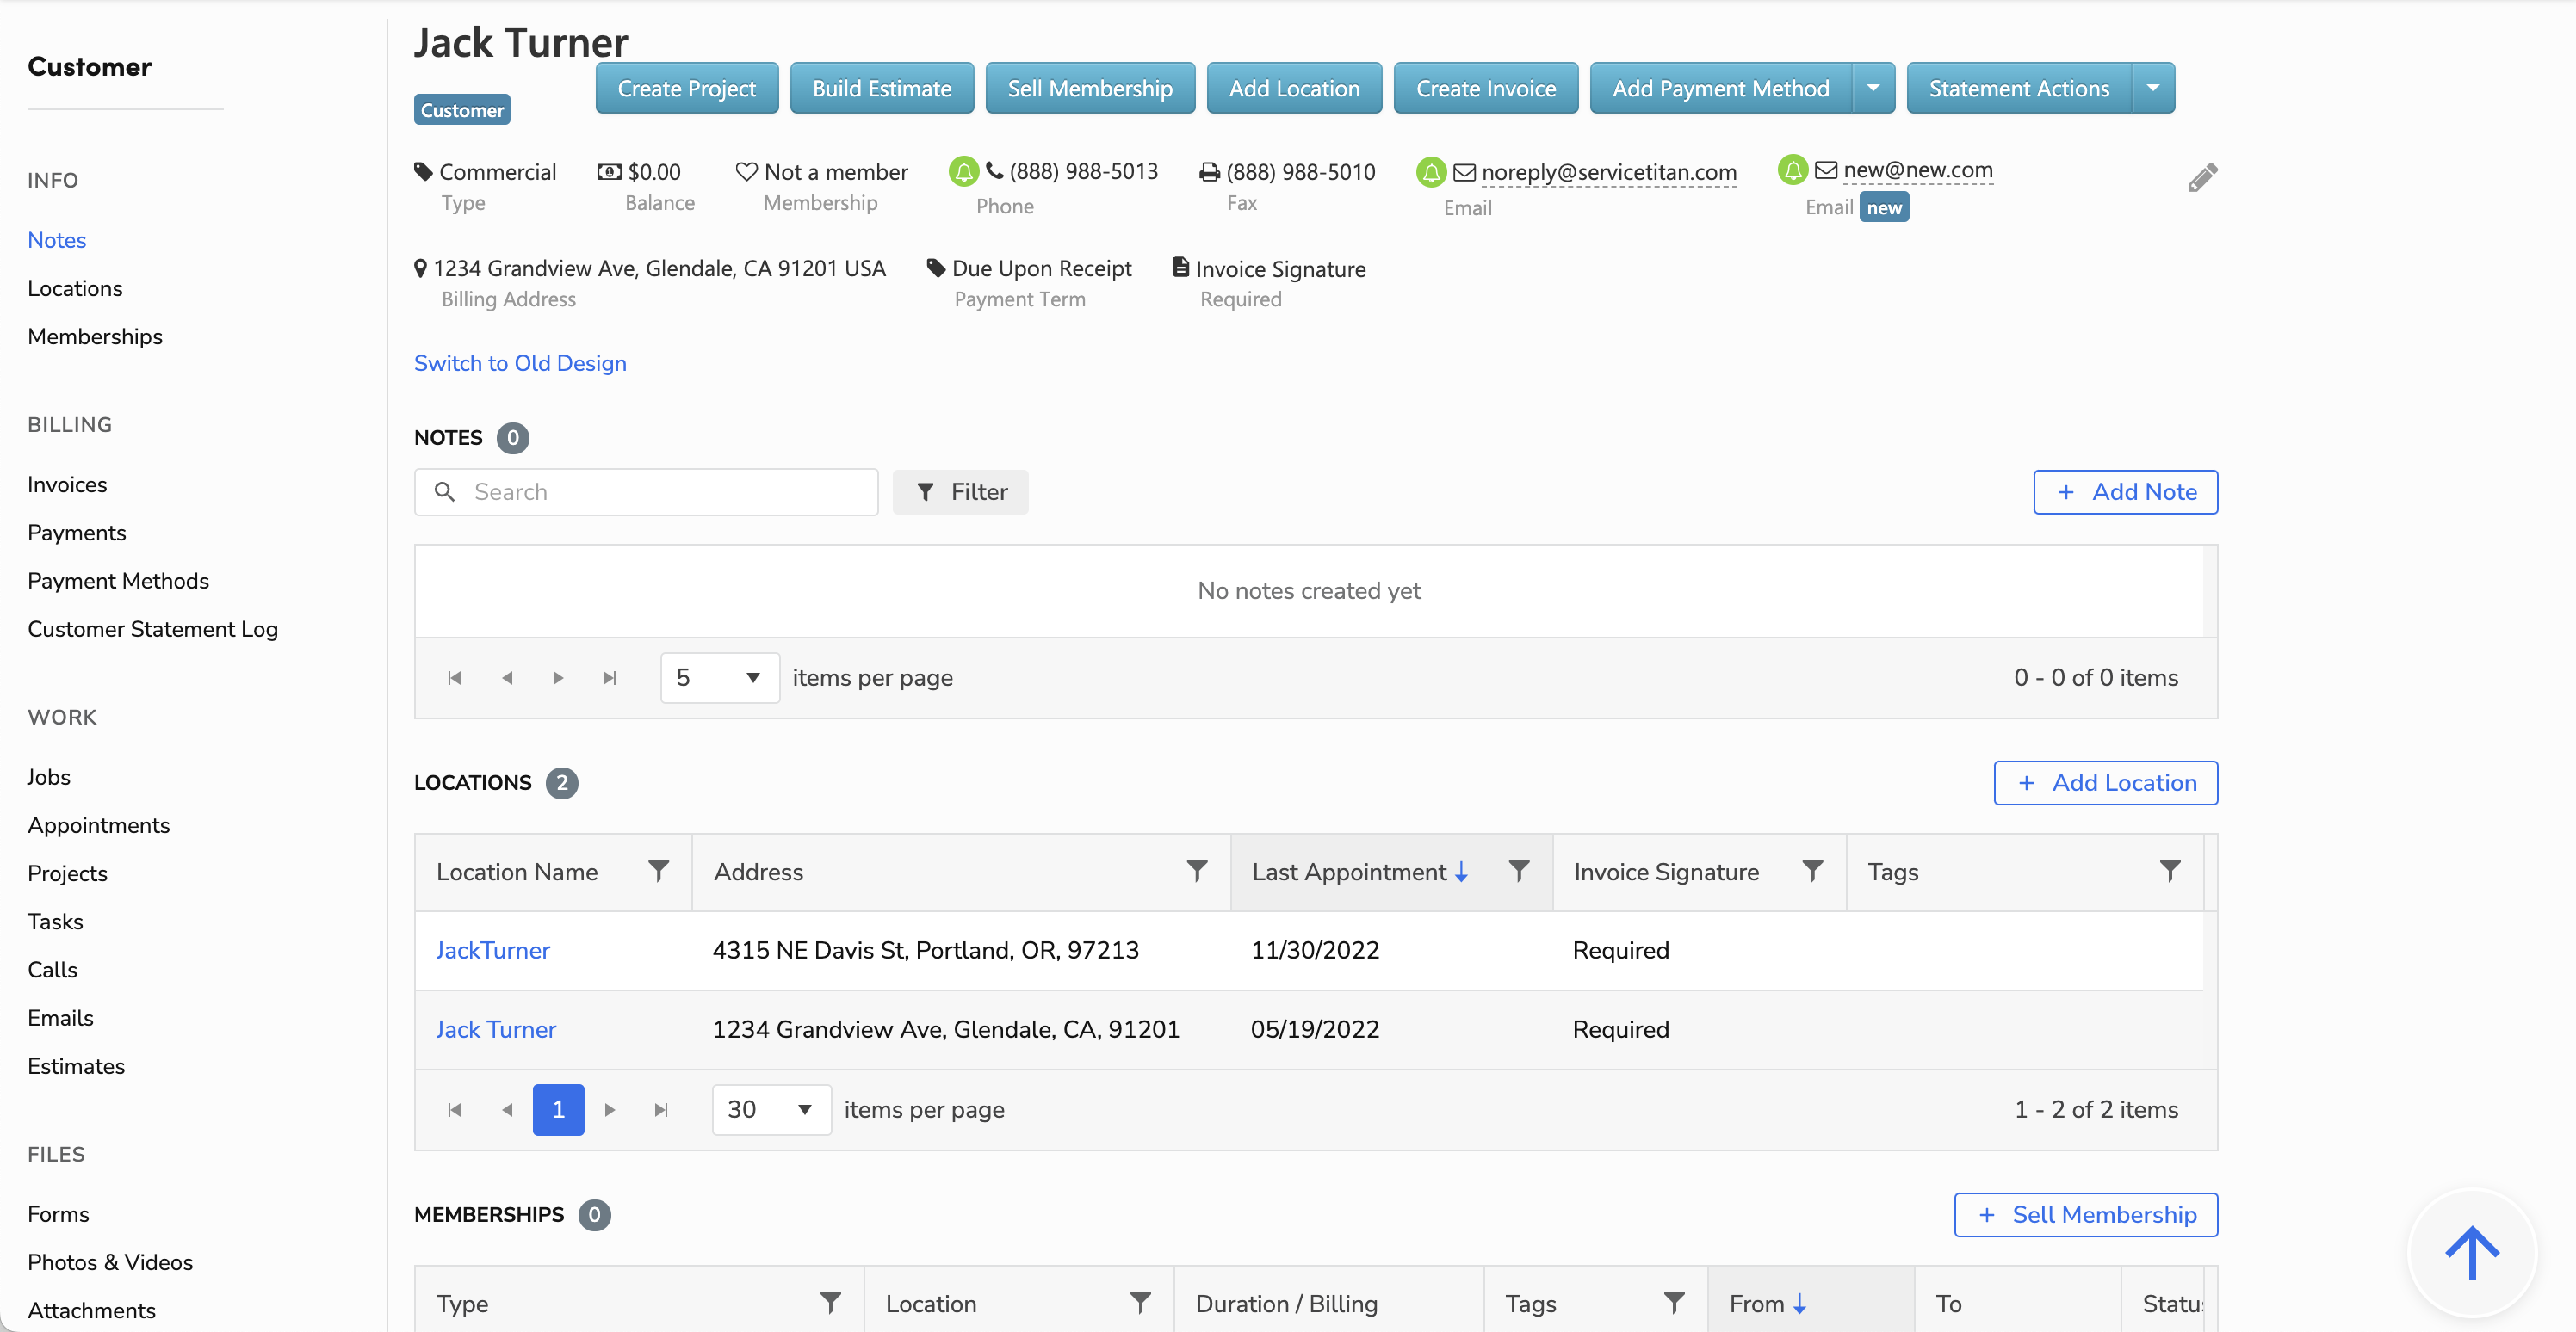The width and height of the screenshot is (2576, 1332).
Task: Click the green bell icon beside noreply@servicetitan.com
Action: coord(1431,173)
